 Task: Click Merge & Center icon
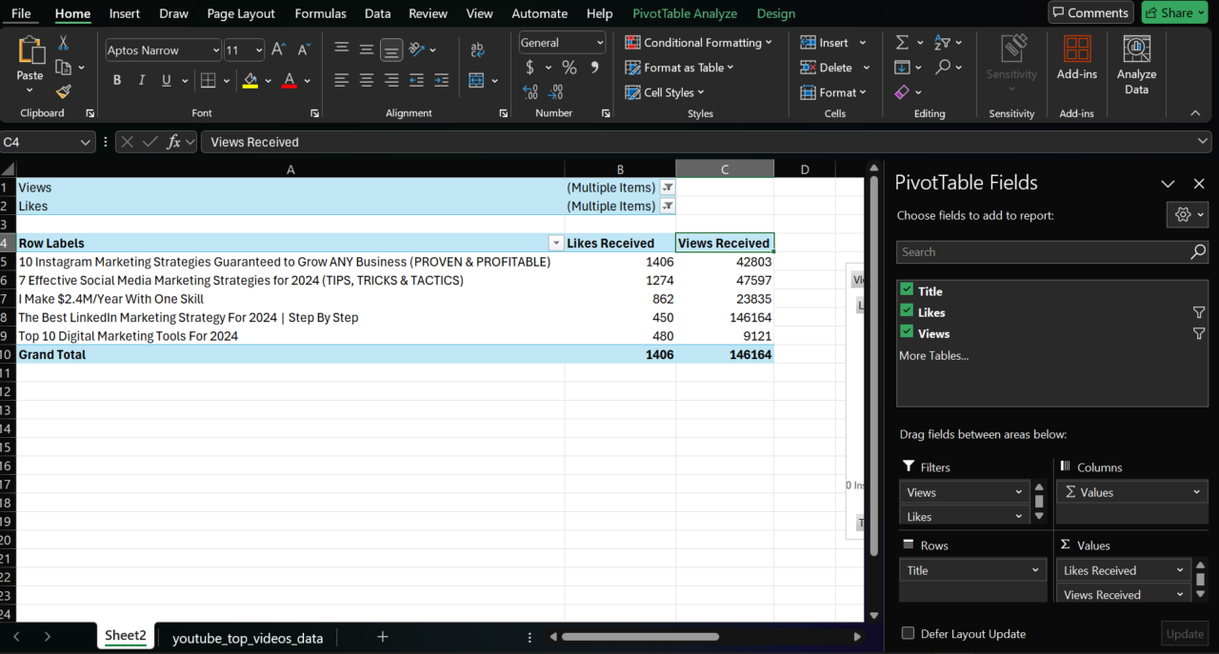coord(477,80)
